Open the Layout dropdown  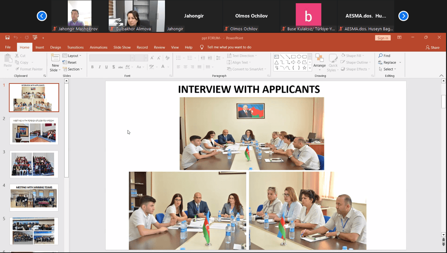72,56
